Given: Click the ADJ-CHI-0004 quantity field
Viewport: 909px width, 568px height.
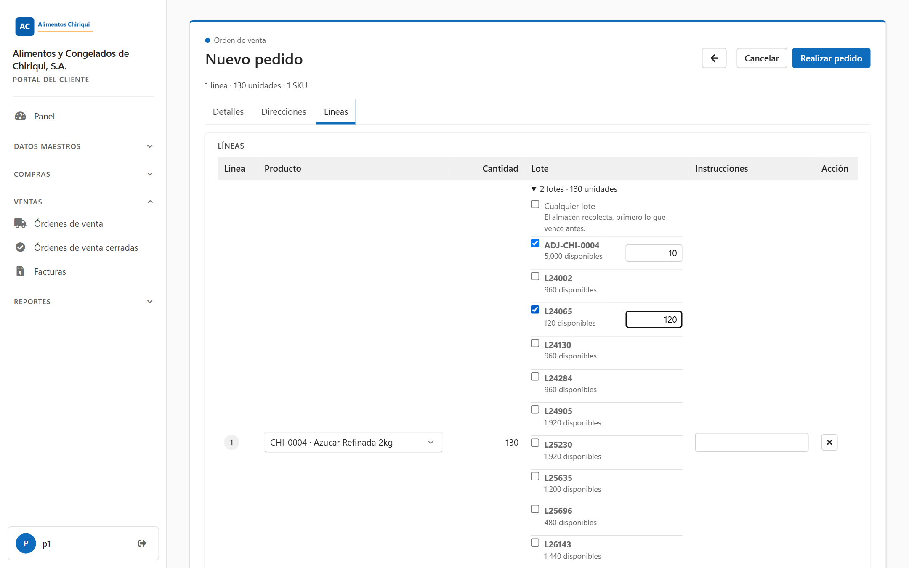Looking at the screenshot, I should [x=654, y=253].
